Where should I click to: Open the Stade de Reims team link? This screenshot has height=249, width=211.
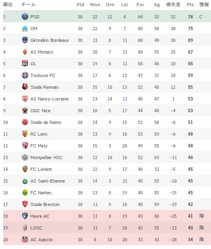(46, 122)
